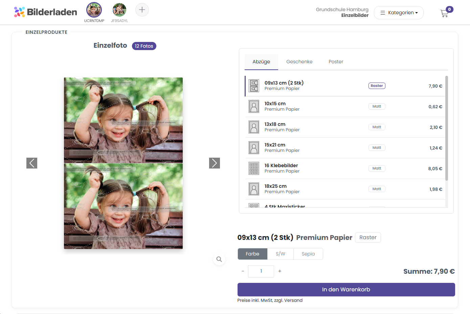Click the product list scrollbar
Viewport: 470px width, 314px height.
[447, 128]
